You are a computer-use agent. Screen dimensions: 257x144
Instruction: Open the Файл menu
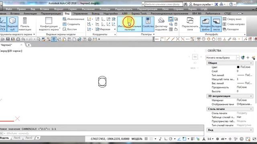point(9,9)
